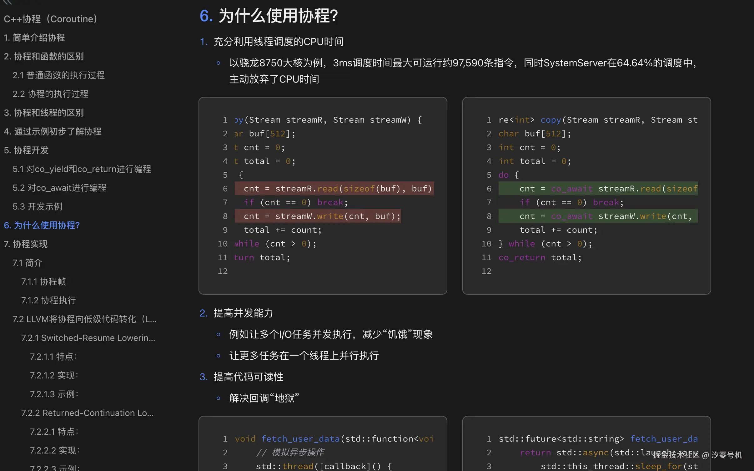This screenshot has height=471, width=754.
Task: Click list item 充分利用线程调度的CPU时间
Action: pos(279,42)
